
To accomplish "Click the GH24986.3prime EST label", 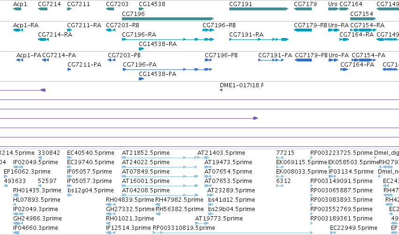I will pos(38,219).
